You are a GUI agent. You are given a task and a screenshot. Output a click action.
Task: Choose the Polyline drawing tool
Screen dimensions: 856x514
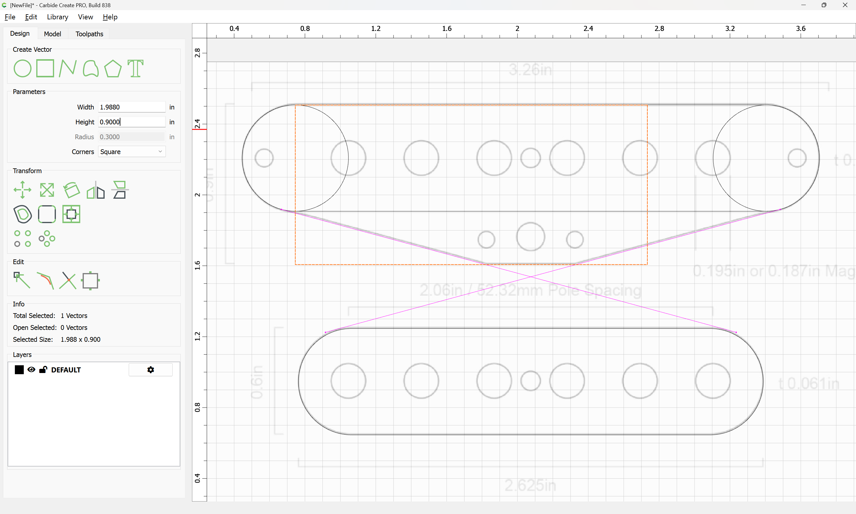click(x=67, y=68)
